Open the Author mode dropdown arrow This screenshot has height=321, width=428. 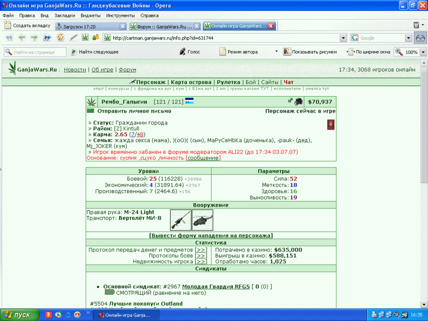click(x=276, y=51)
